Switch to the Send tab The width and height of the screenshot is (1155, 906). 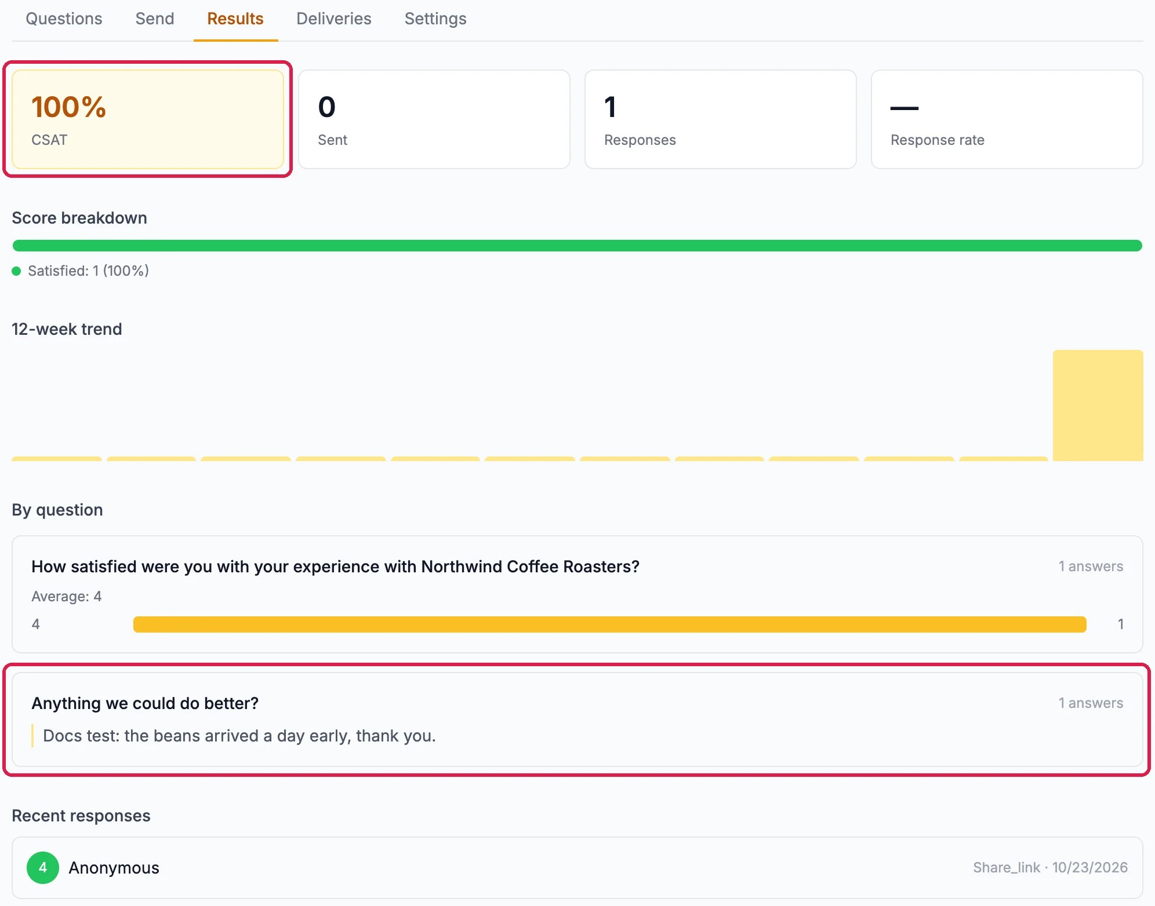coord(155,19)
